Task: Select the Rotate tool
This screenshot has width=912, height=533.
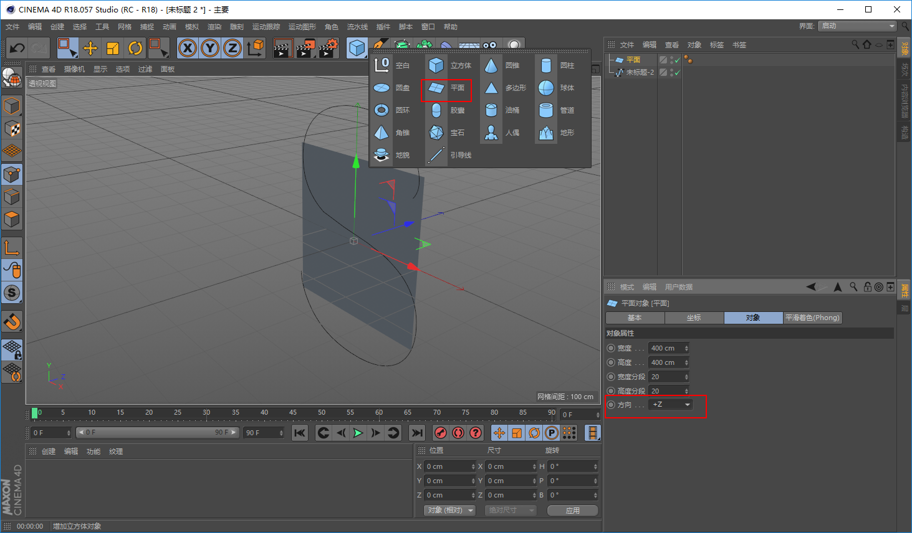Action: [x=135, y=48]
